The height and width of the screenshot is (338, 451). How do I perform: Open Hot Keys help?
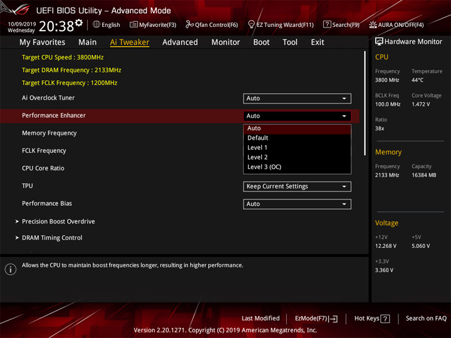pos(372,319)
